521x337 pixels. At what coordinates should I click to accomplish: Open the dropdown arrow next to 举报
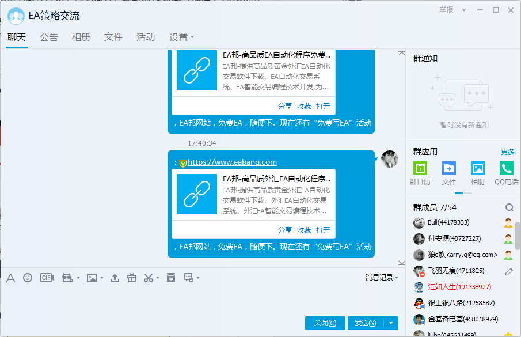coord(464,10)
